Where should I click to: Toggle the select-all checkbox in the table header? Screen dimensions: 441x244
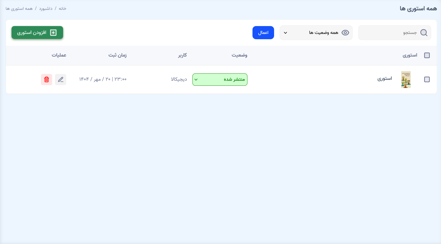[x=427, y=55]
